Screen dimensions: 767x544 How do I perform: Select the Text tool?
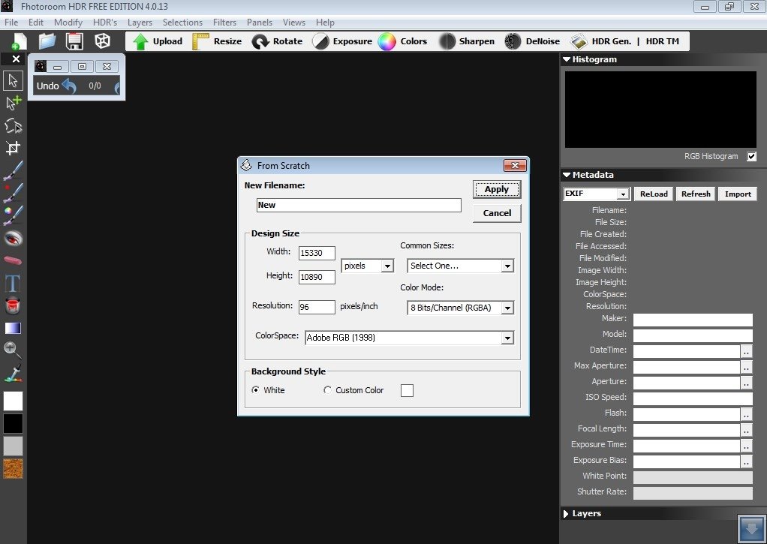coord(13,283)
